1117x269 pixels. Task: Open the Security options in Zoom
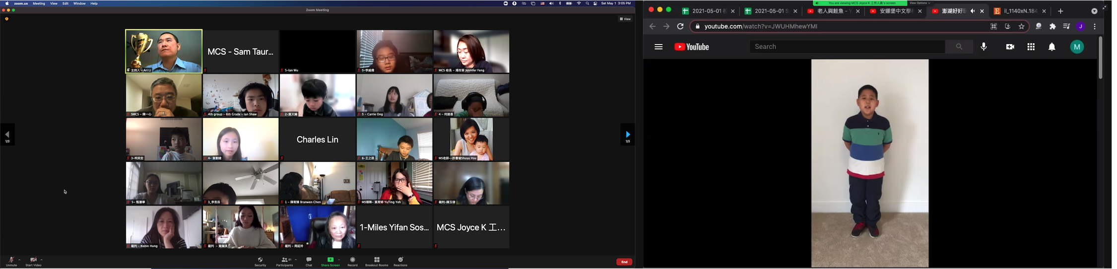point(260,262)
